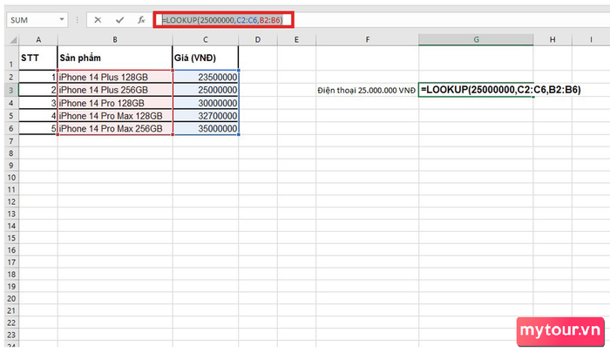This screenshot has height=353, width=610.
Task: Select cell iPhone 14 Plus 128GB
Action: [x=115, y=77]
